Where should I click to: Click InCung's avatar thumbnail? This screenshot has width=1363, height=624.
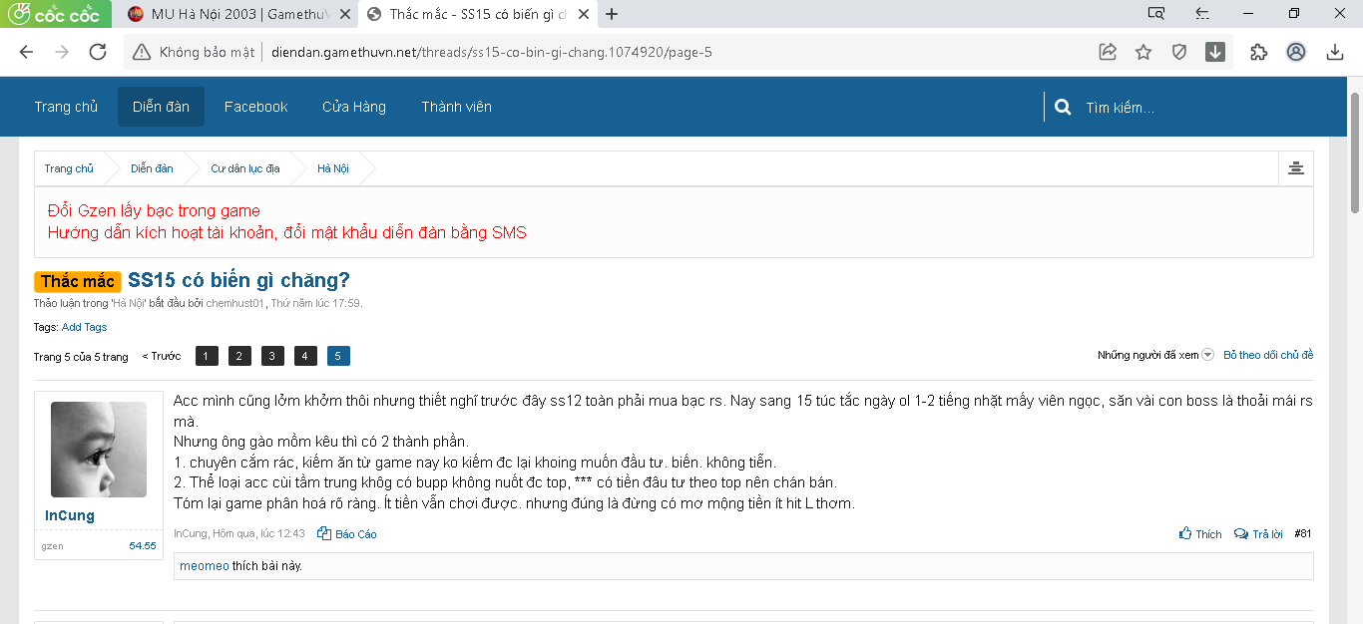click(99, 450)
